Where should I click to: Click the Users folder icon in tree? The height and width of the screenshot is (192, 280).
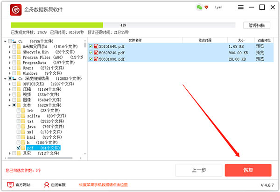(x=19, y=68)
